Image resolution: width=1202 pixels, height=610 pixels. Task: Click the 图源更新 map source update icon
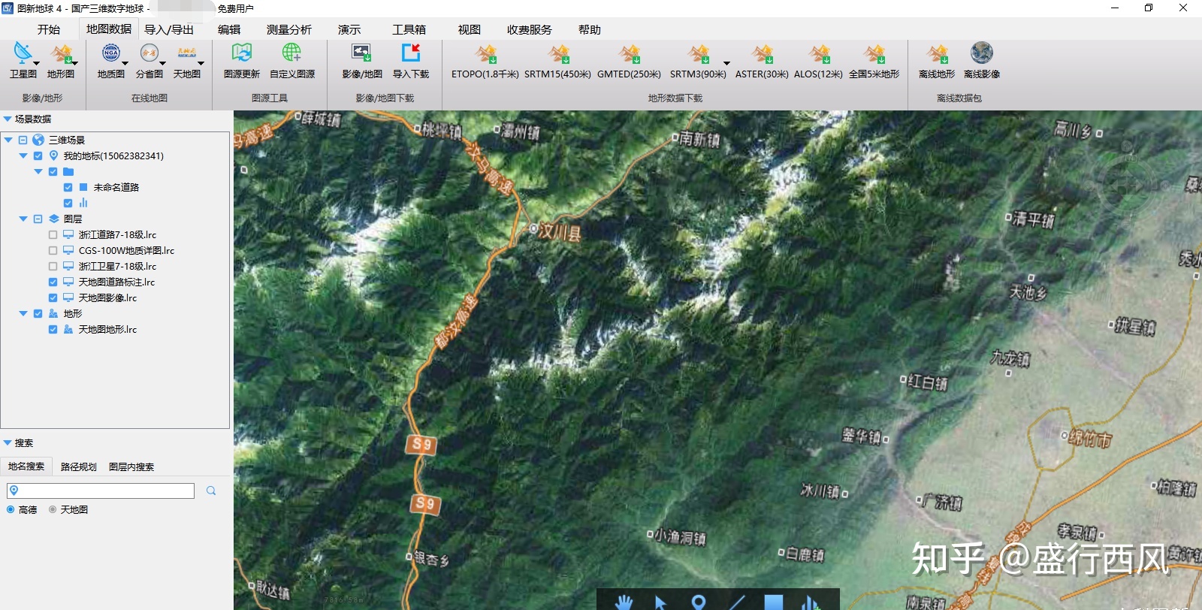pos(241,54)
